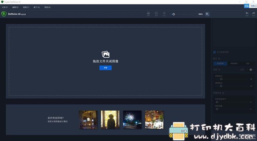
Task: Click the 100% zoom value
Action: coord(200,14)
